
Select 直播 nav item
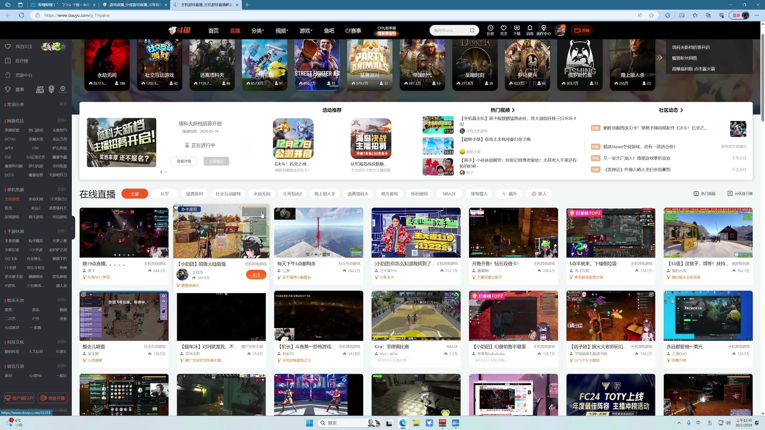235,31
